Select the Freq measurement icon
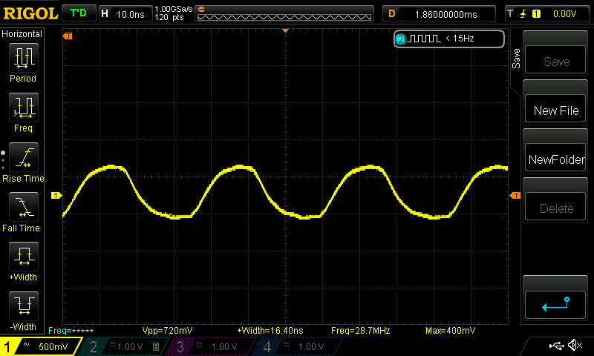The width and height of the screenshot is (594, 356). [24, 108]
